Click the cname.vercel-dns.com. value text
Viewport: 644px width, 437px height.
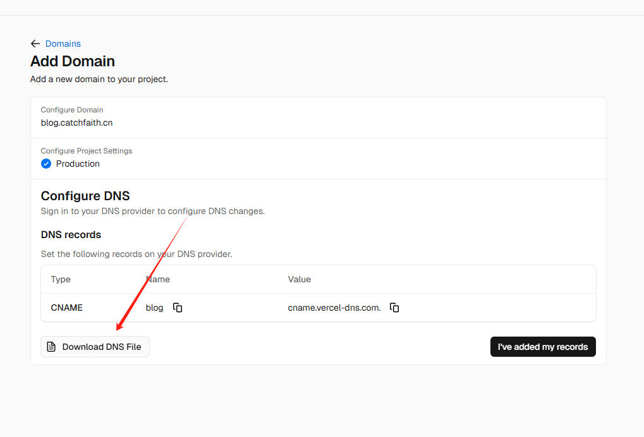click(334, 308)
